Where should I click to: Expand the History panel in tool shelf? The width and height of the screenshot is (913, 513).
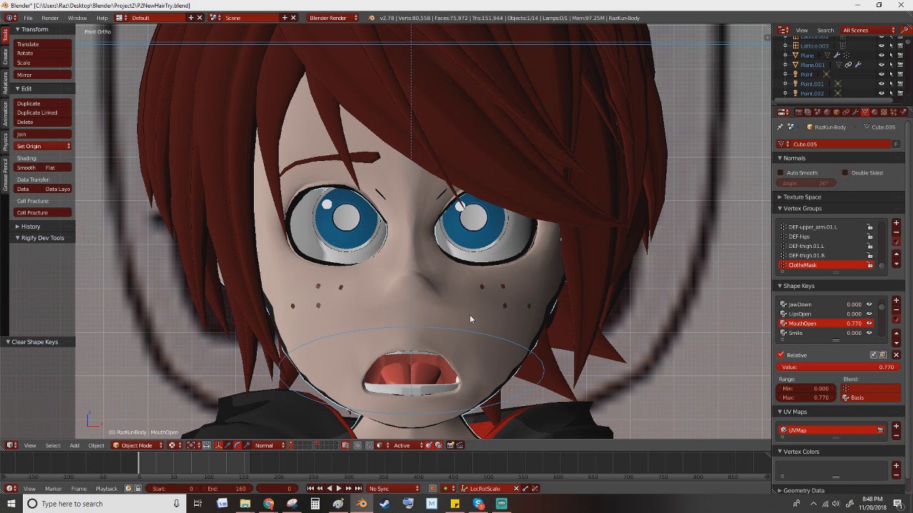click(x=30, y=227)
